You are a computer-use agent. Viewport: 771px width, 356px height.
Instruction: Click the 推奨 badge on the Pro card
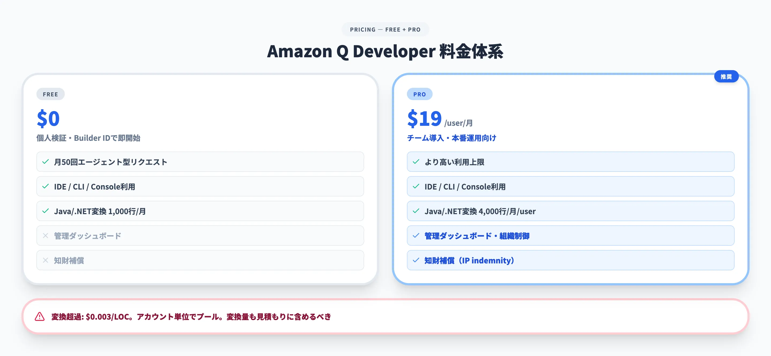point(726,76)
